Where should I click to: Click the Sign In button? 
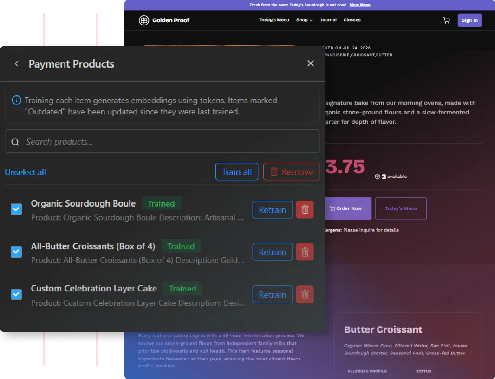469,20
